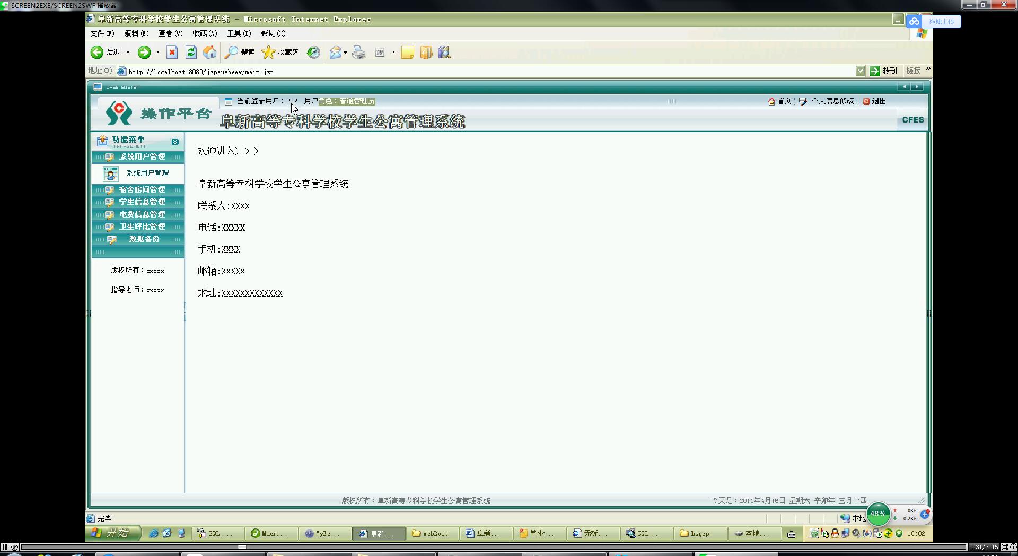The width and height of the screenshot is (1018, 556).
Task: Open the 帮助(H) menu
Action: point(273,33)
